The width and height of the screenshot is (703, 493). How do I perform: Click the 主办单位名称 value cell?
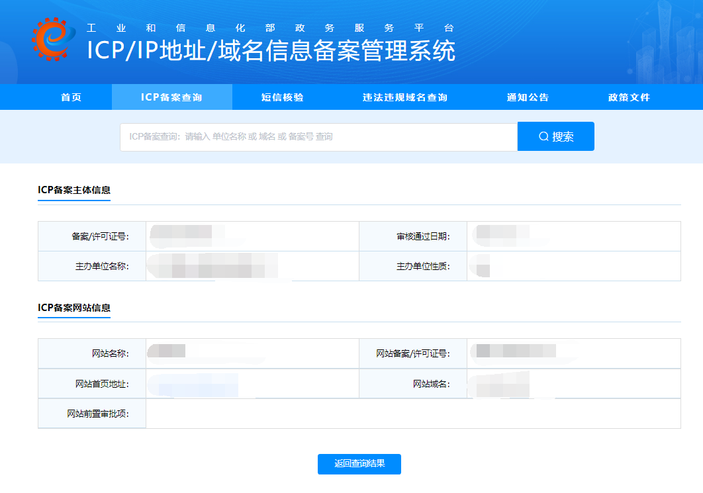point(252,266)
